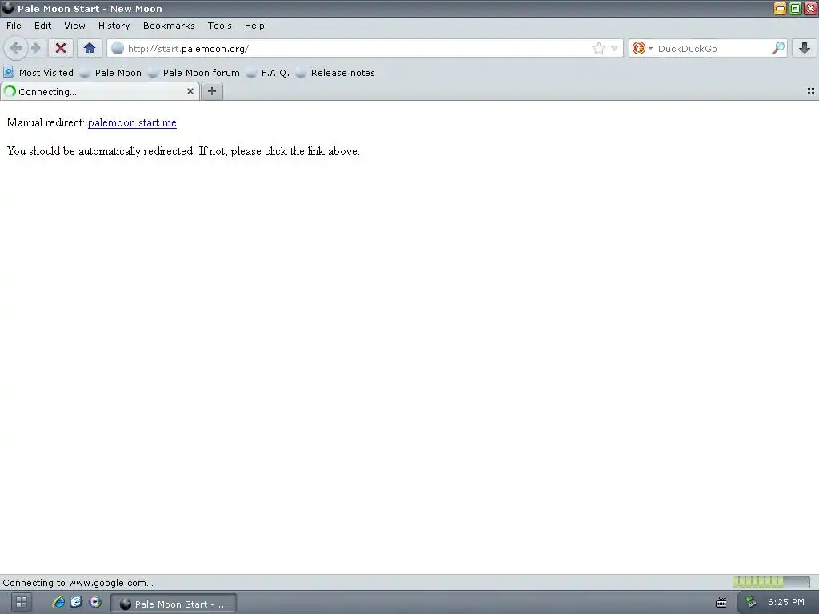Screen dimensions: 819x614
Task: Open the Release notes bookmark
Action: point(335,73)
